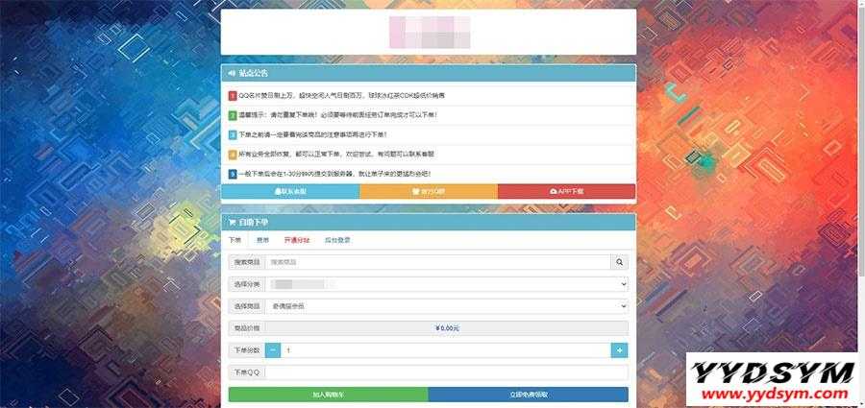
Task: Click the shopping cart icon in 自助下单 header
Action: pyautogui.click(x=232, y=222)
